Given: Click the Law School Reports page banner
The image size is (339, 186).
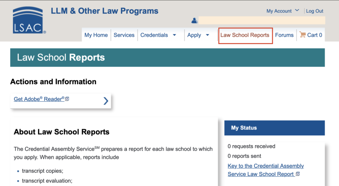Looking at the screenshot, I should [x=167, y=57].
